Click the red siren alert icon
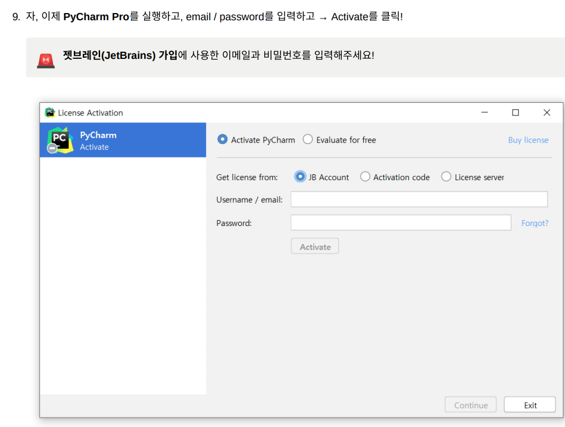Screen dimensions: 565x427 tap(46, 61)
